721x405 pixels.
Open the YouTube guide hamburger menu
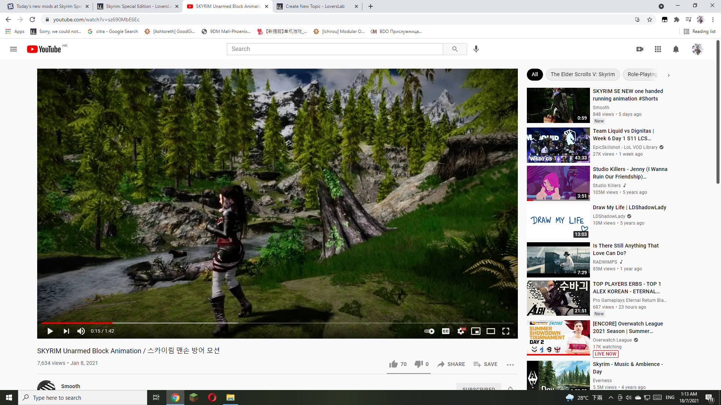click(x=14, y=49)
